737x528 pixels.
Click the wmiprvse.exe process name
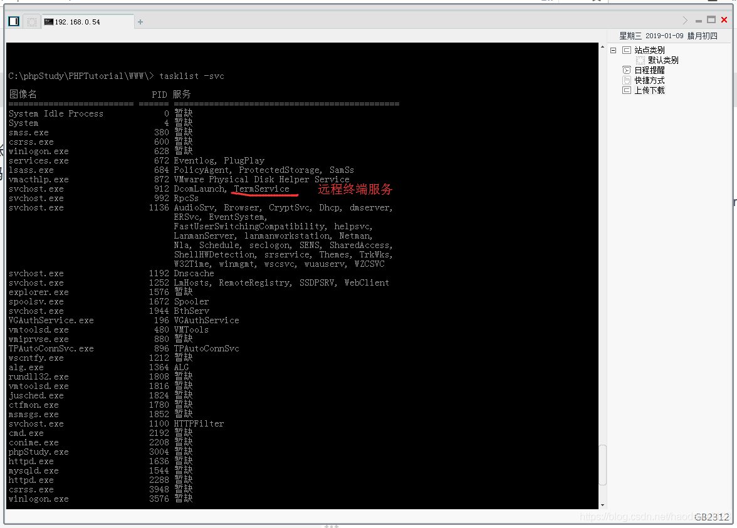pyautogui.click(x=39, y=339)
